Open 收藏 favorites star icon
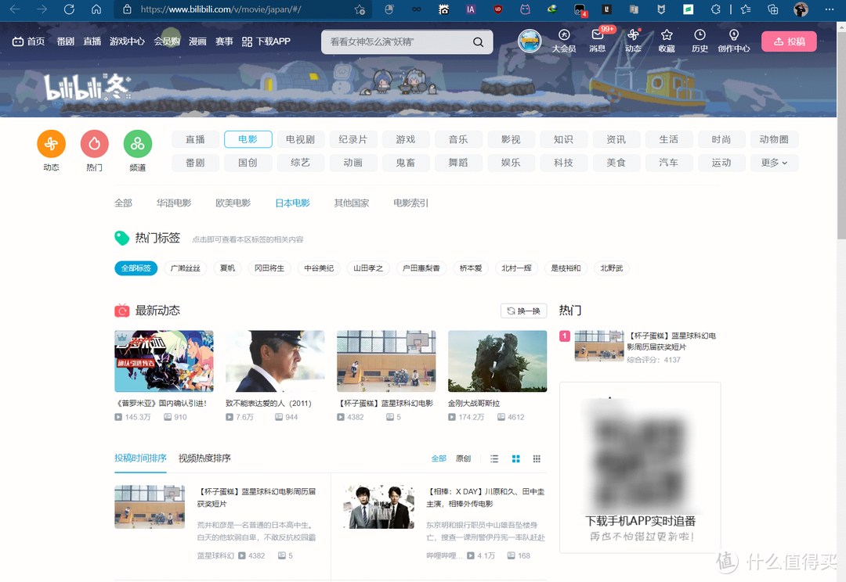The height and width of the screenshot is (582, 846). tap(667, 41)
